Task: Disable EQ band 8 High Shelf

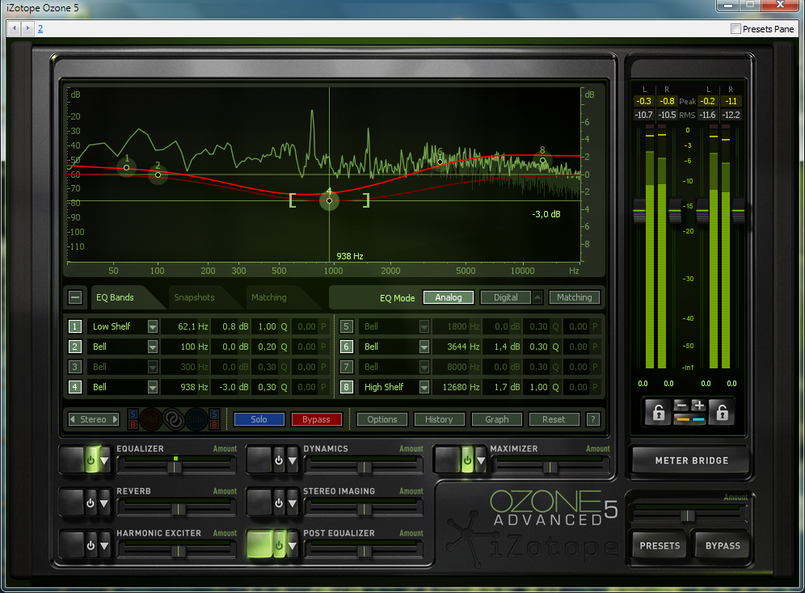Action: (347, 387)
